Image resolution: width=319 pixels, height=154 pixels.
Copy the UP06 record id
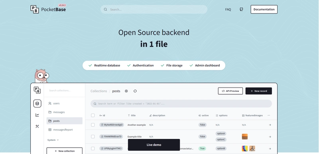pyautogui.click(x=102, y=148)
